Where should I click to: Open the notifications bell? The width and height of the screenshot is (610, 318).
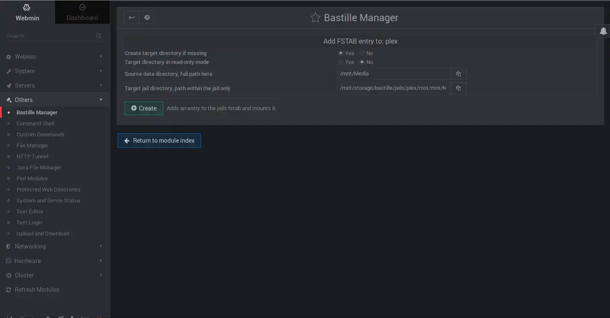coord(603,31)
